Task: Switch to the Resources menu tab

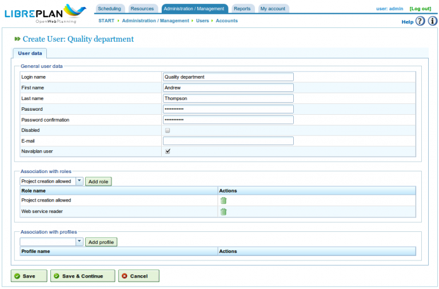Action: [x=142, y=9]
